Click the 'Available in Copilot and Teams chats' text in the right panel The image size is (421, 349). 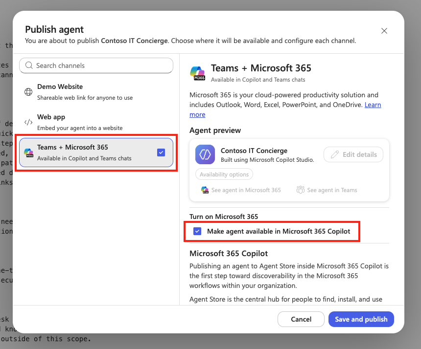[258, 80]
